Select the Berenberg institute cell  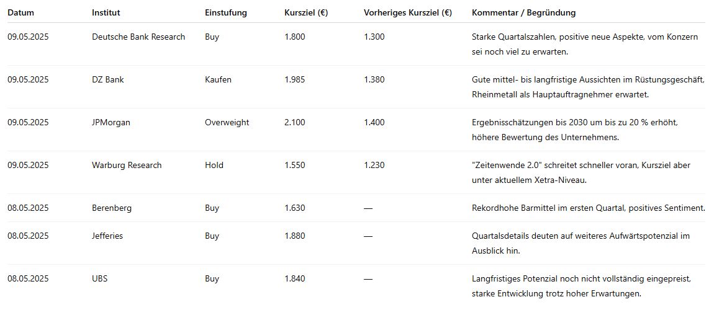[112, 208]
